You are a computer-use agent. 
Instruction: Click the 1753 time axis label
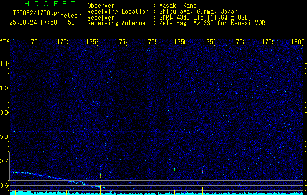(92, 42)
